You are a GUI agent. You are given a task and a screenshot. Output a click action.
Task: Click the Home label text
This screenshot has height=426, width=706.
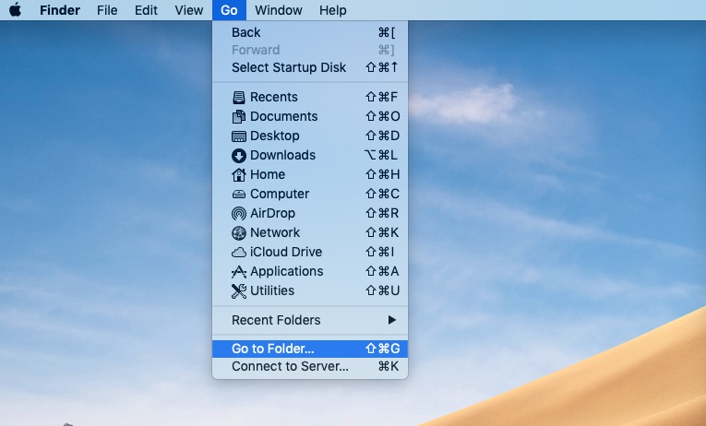(x=268, y=174)
